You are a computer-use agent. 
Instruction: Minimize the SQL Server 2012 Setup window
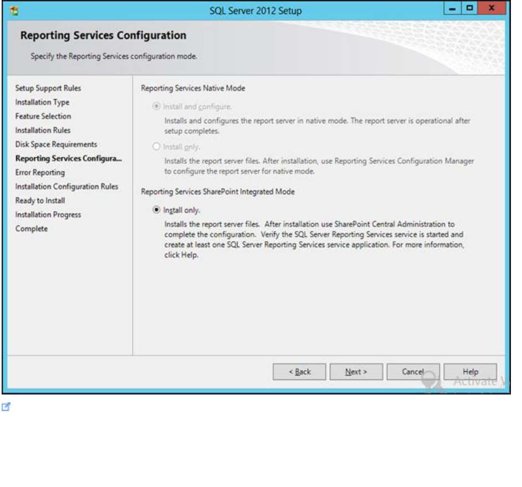point(452,8)
